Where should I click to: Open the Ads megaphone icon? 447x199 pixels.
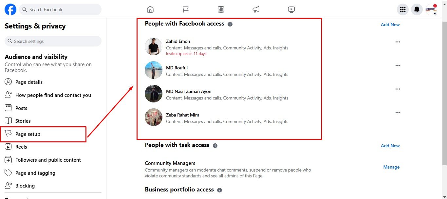click(256, 9)
